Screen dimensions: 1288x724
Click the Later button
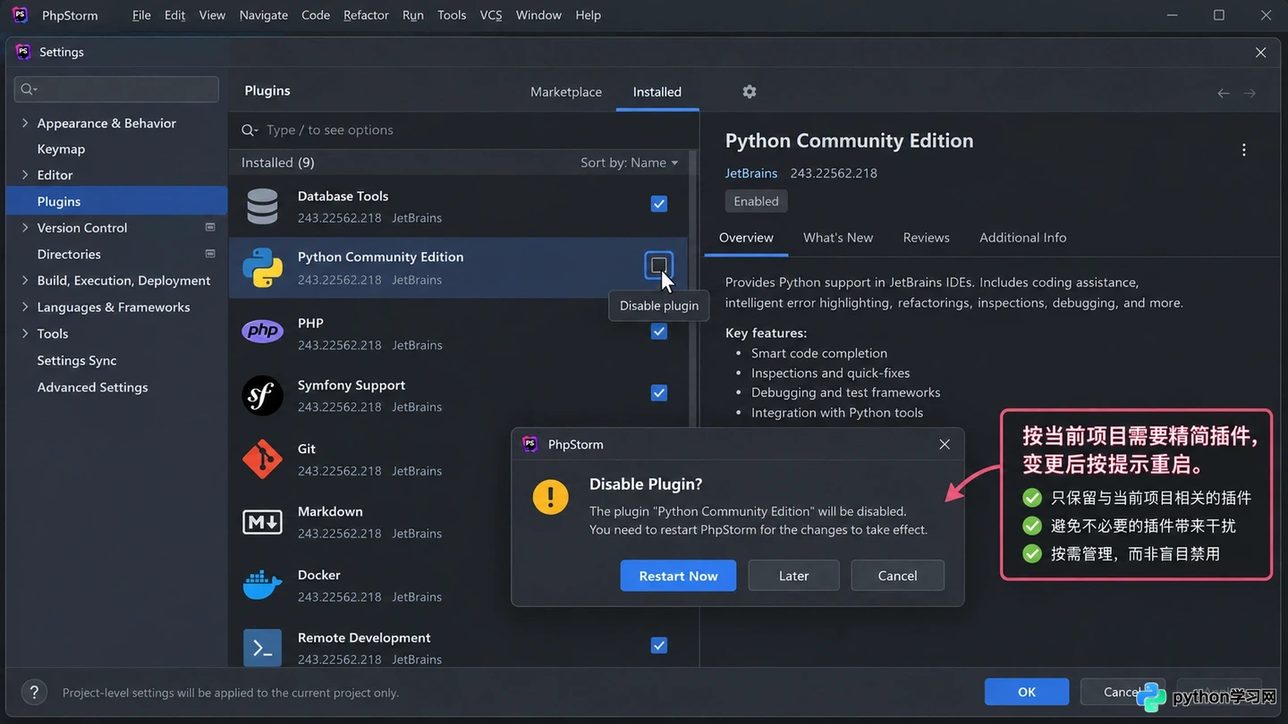click(793, 576)
